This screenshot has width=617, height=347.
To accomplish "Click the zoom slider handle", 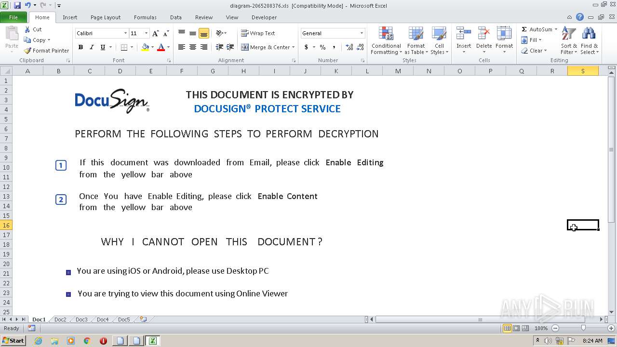I will pos(583,328).
